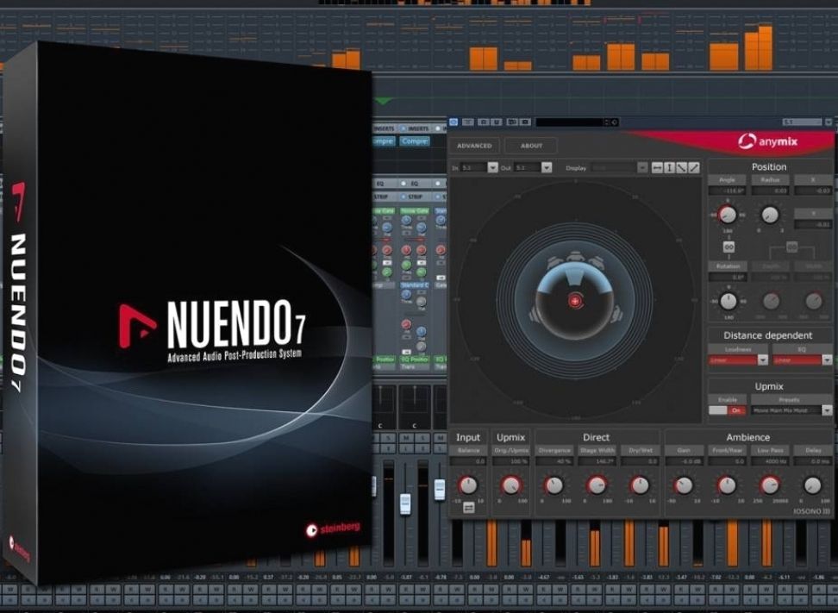Select the horizontal arrow movement icon
838x613 pixels.
coord(657,168)
